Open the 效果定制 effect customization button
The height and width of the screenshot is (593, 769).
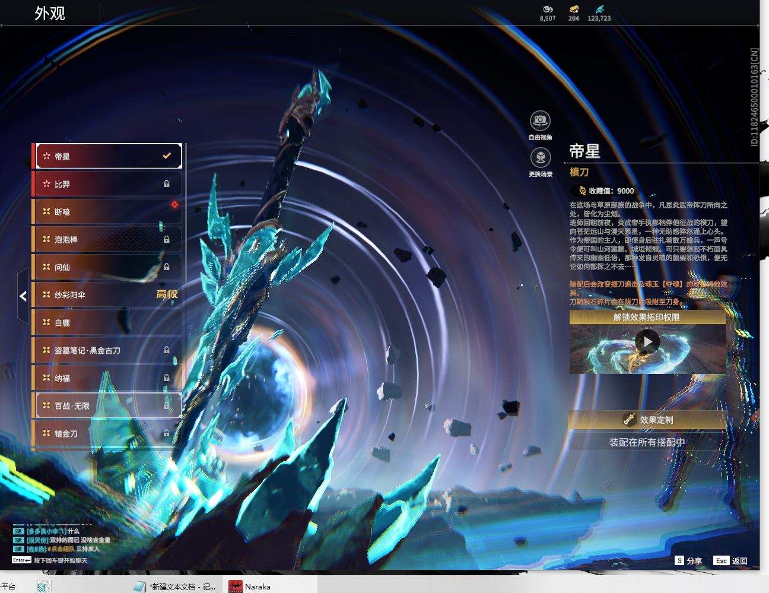click(x=647, y=420)
